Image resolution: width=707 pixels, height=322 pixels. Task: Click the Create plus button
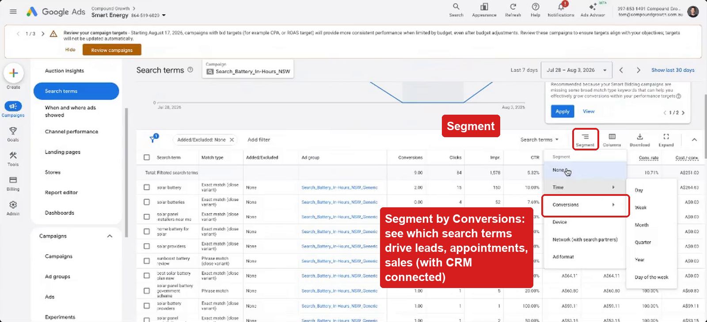(x=13, y=73)
